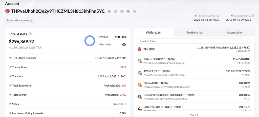Click the TRC20 tag beside Tether USD
The width and height of the screenshot is (259, 117).
(171, 59)
